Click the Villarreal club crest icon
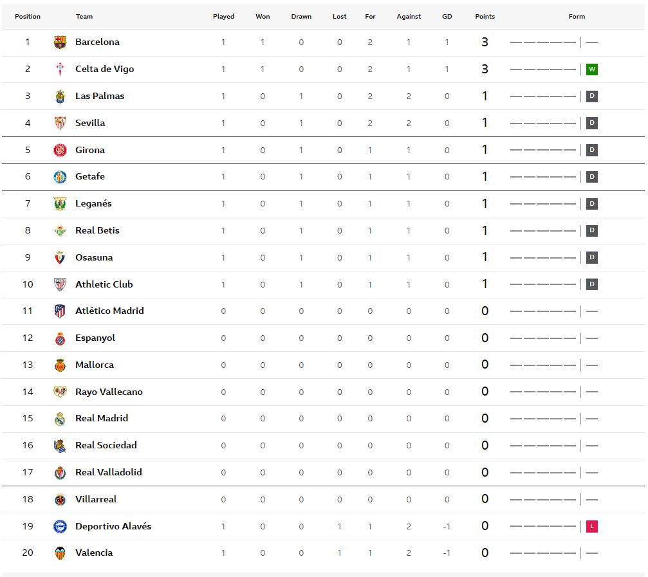 pyautogui.click(x=60, y=499)
